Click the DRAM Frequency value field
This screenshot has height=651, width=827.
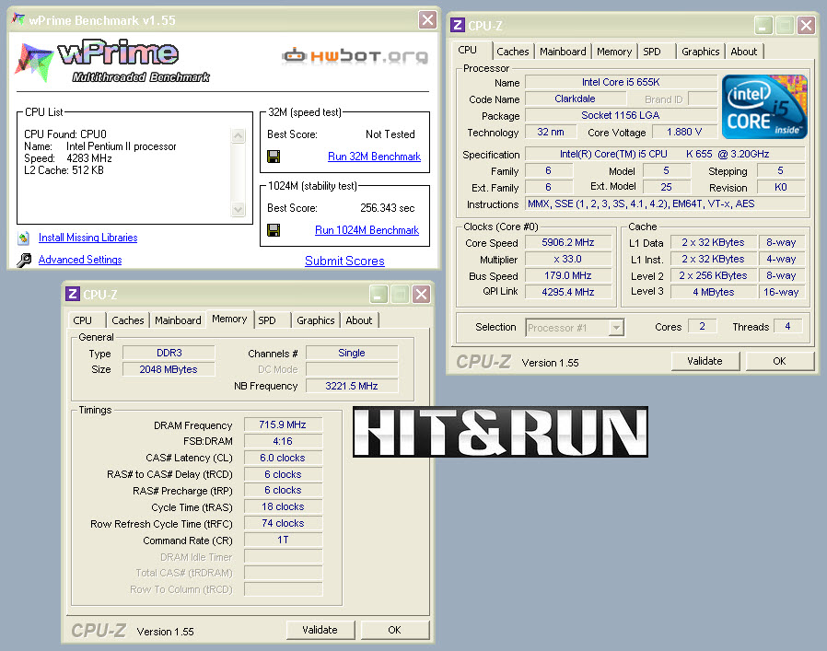pos(284,425)
